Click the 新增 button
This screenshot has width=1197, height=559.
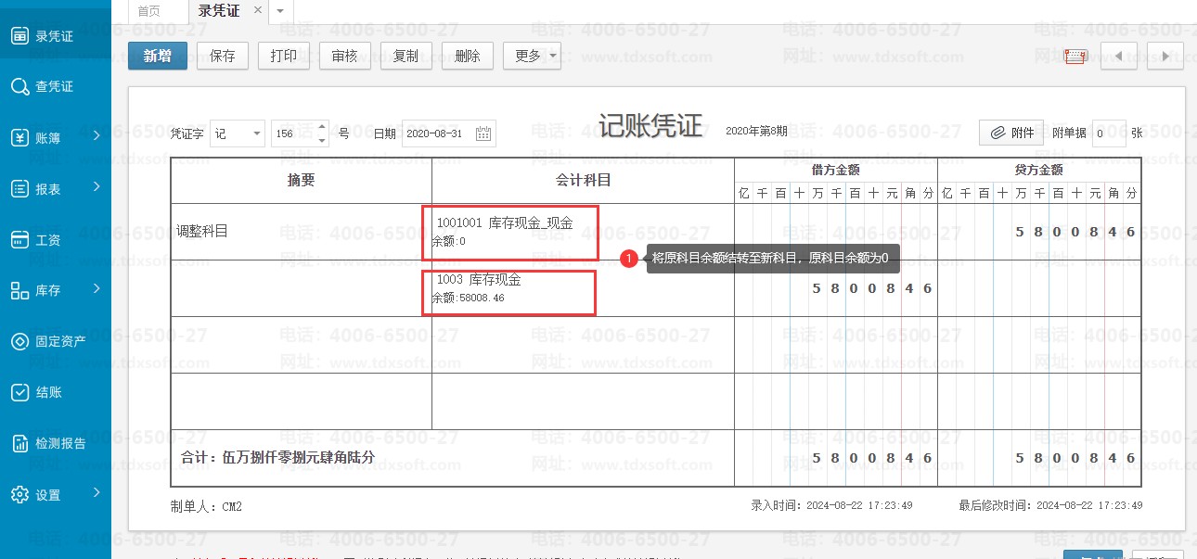click(158, 56)
